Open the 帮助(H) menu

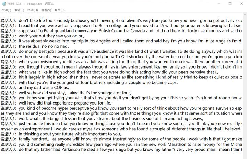click(59, 10)
